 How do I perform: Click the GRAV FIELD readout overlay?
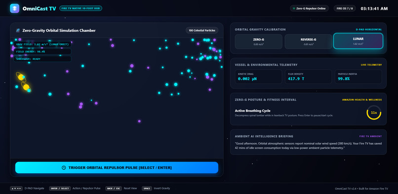click(42, 44)
